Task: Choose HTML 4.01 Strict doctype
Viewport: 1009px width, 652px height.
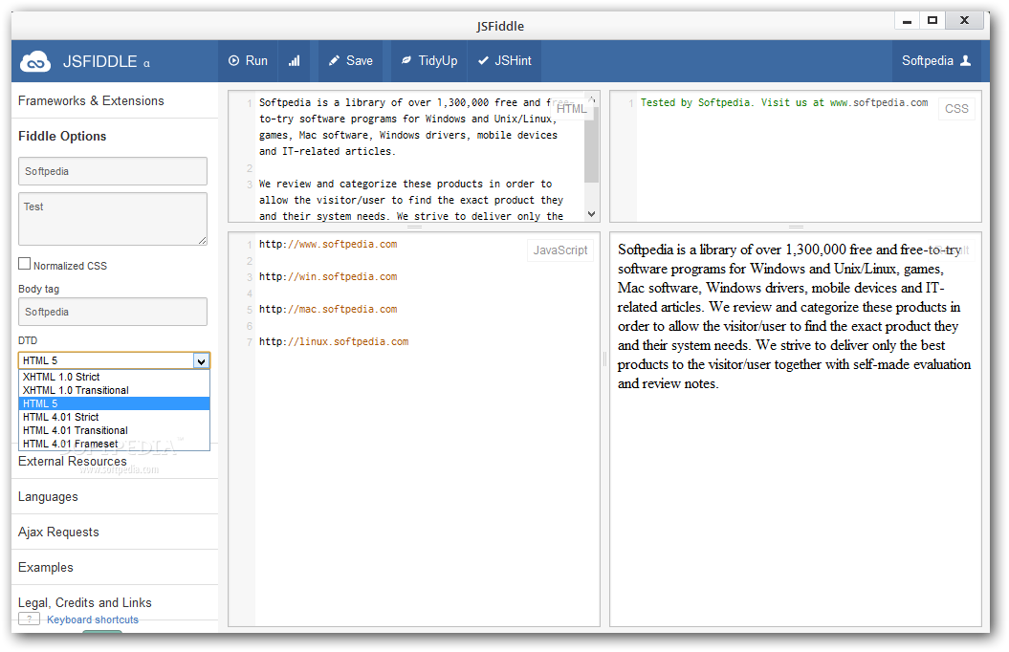Action: 114,418
